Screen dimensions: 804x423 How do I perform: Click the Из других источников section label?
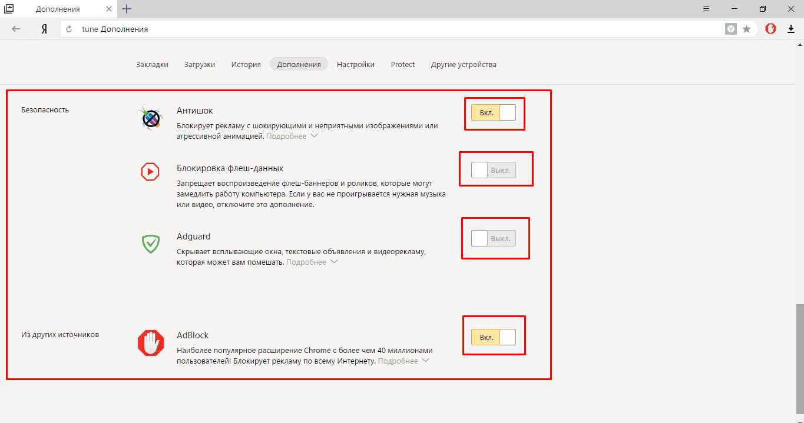60,335
